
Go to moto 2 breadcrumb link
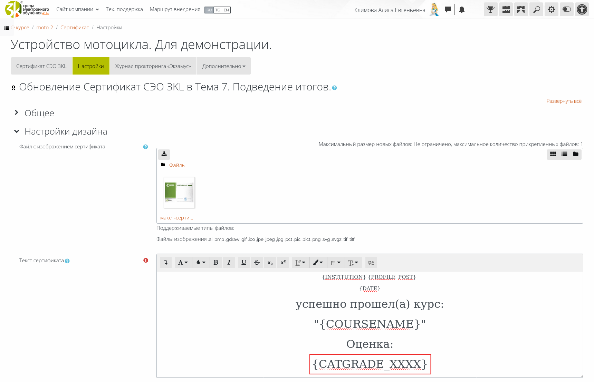tap(45, 28)
